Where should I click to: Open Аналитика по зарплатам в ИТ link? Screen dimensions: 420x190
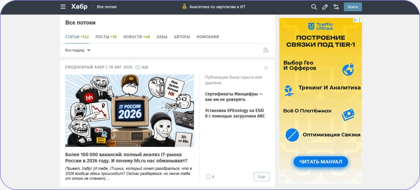pyautogui.click(x=217, y=7)
